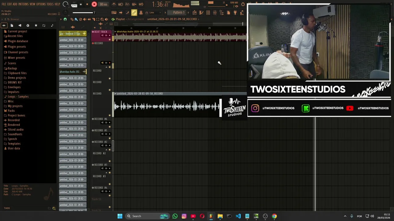Image resolution: width=394 pixels, height=221 pixels.
Task: Open the HELP menu
Action: click(x=58, y=4)
